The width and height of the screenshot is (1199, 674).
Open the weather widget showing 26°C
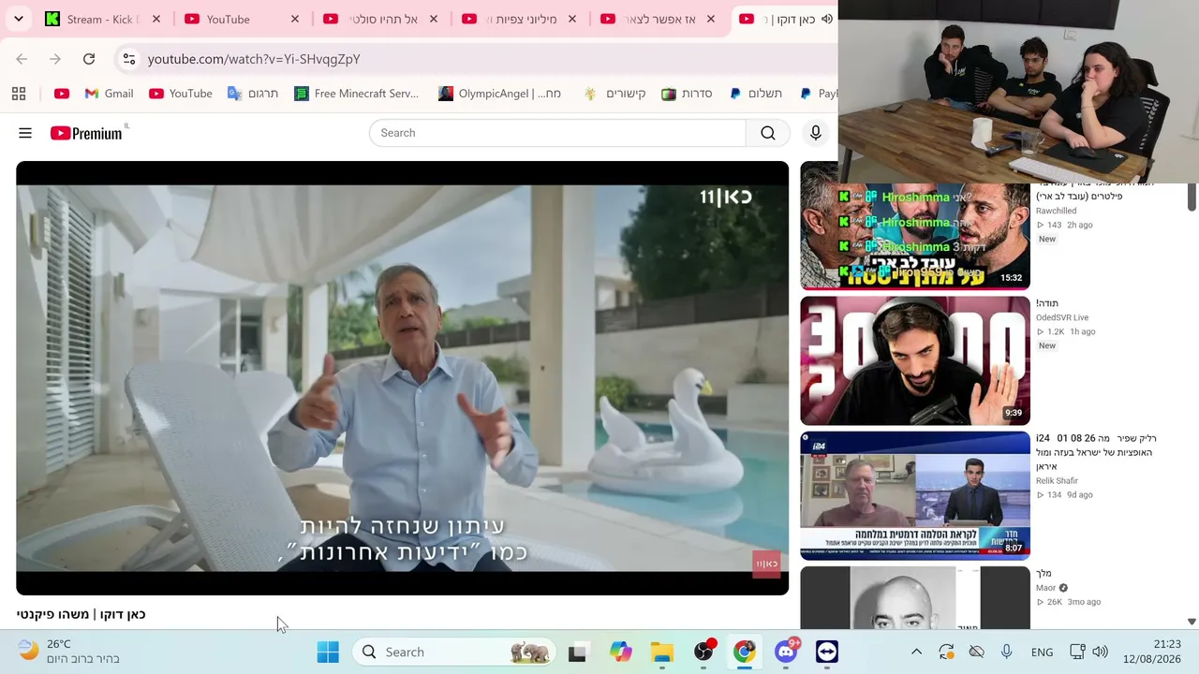pyautogui.click(x=69, y=652)
